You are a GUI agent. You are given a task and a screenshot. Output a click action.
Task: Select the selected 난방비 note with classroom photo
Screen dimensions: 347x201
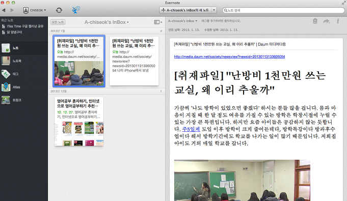(x=79, y=61)
